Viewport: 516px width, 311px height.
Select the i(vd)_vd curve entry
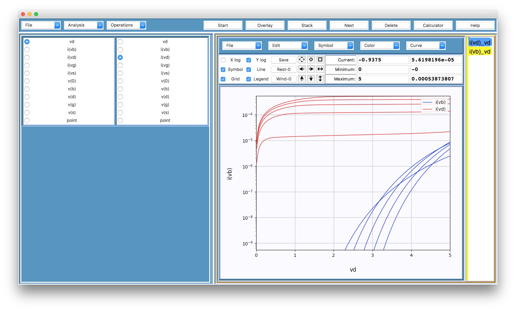coord(480,43)
